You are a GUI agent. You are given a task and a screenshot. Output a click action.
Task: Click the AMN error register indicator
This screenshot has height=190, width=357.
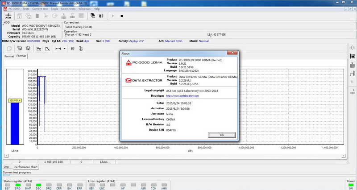[164, 185]
